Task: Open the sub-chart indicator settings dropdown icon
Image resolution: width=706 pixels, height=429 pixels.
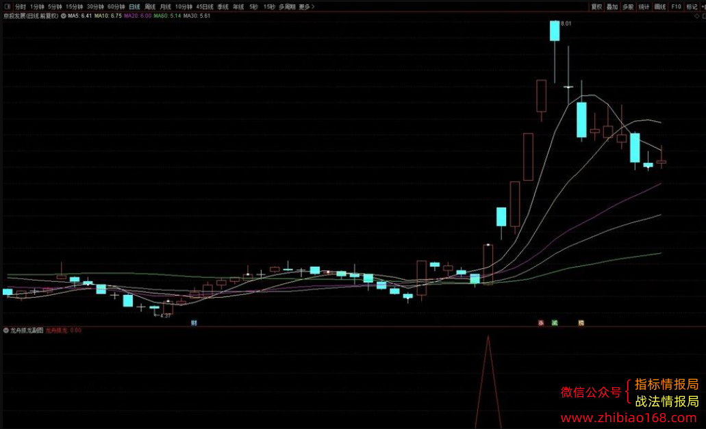Action: pos(6,330)
